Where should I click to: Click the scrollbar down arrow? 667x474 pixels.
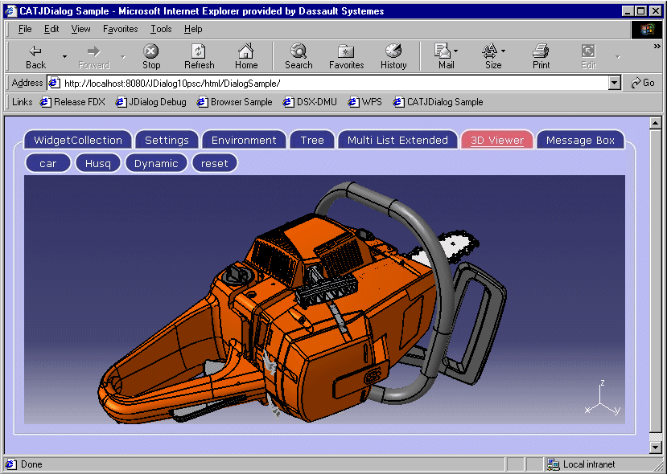[x=656, y=447]
